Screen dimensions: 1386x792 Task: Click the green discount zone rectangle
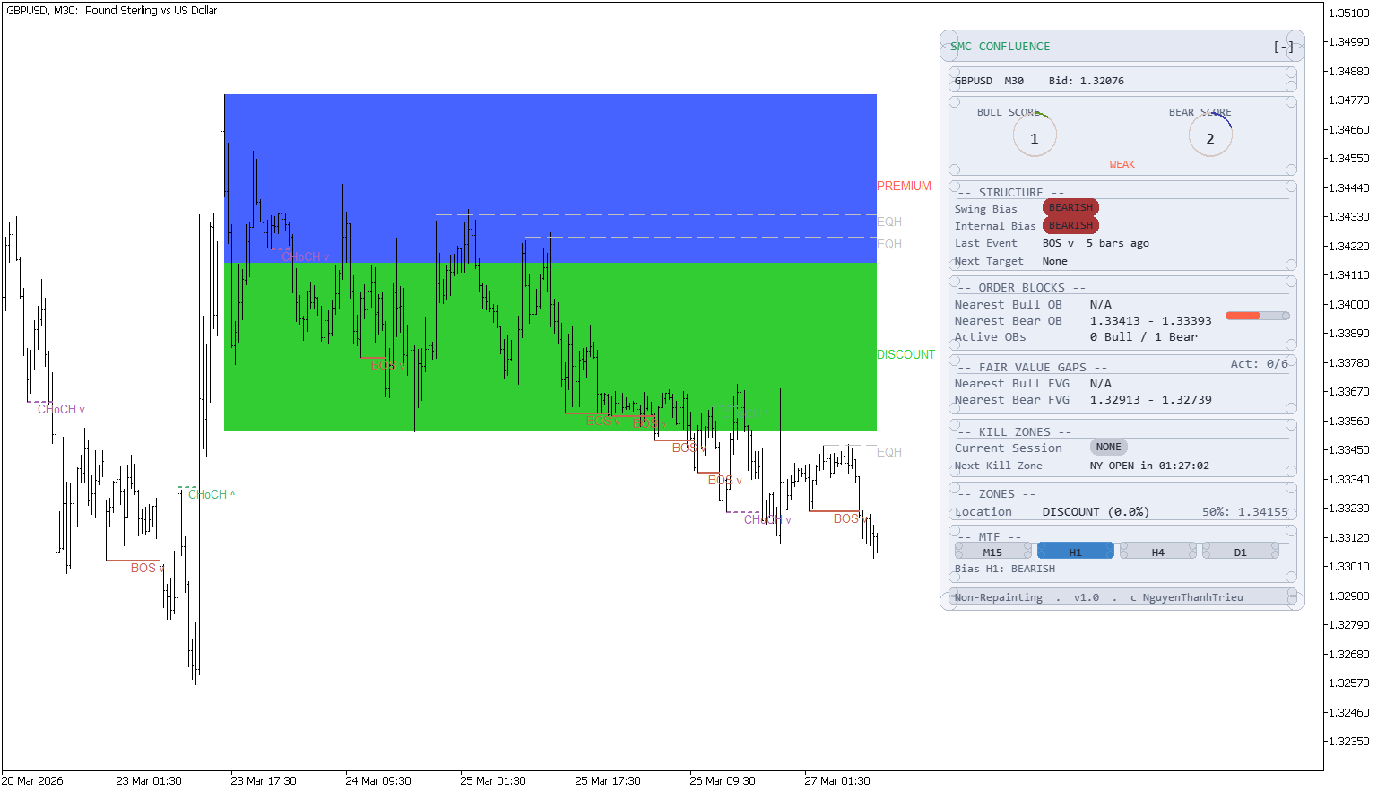[x=550, y=347]
